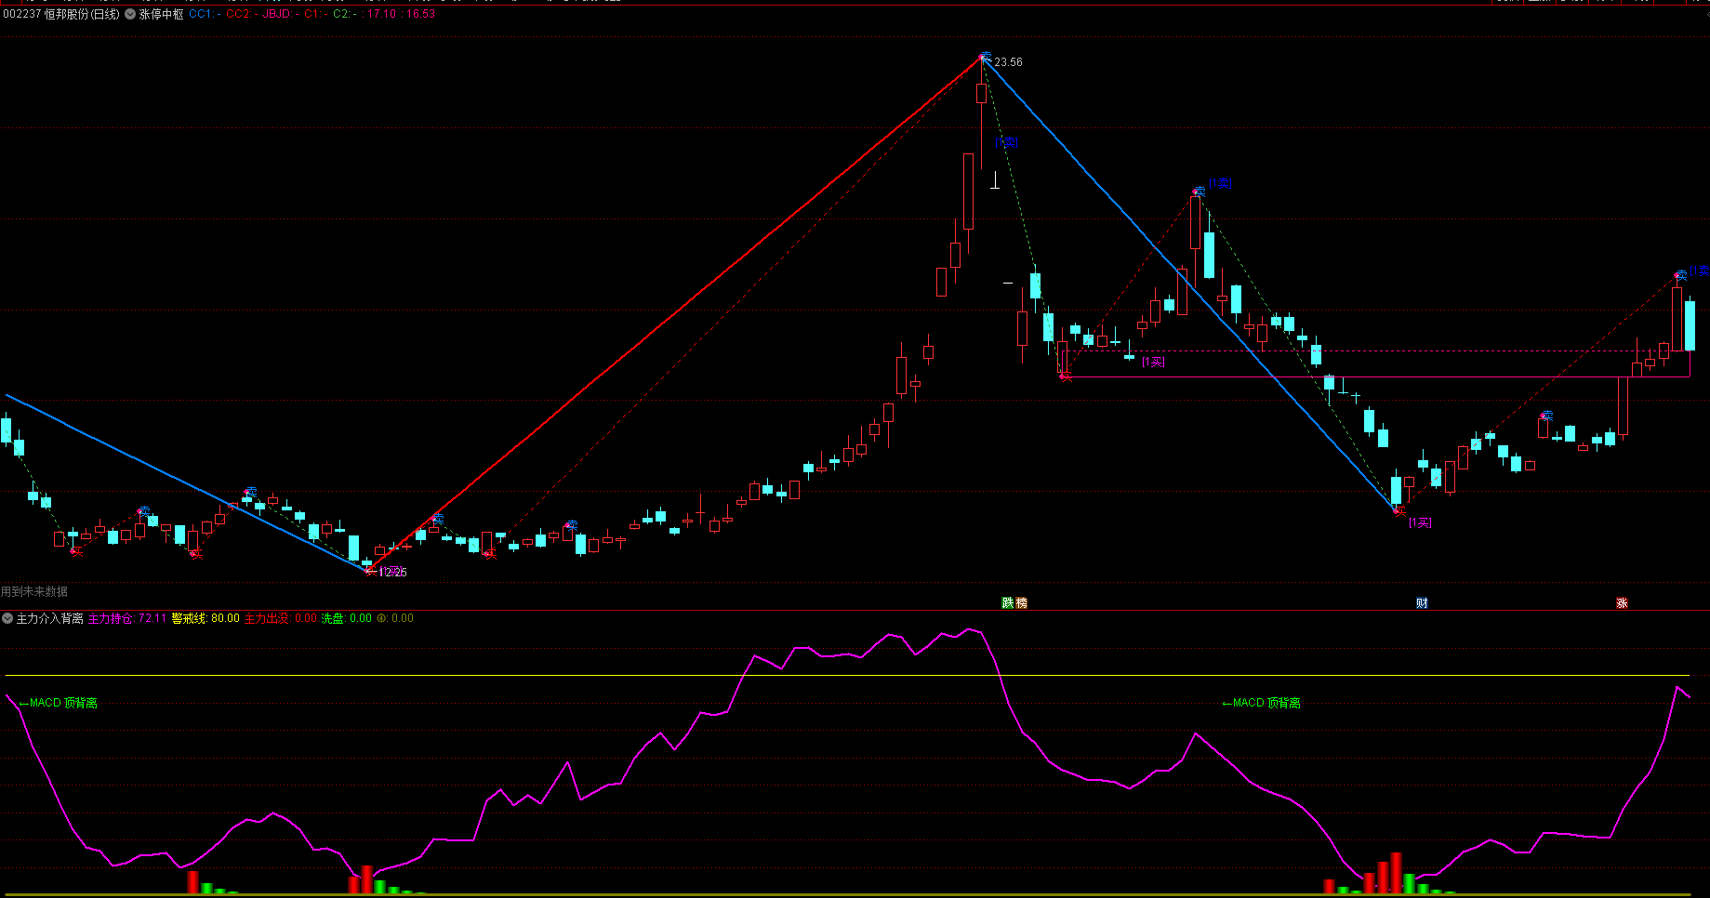Click the 警戒线 80.00 label

(205, 618)
